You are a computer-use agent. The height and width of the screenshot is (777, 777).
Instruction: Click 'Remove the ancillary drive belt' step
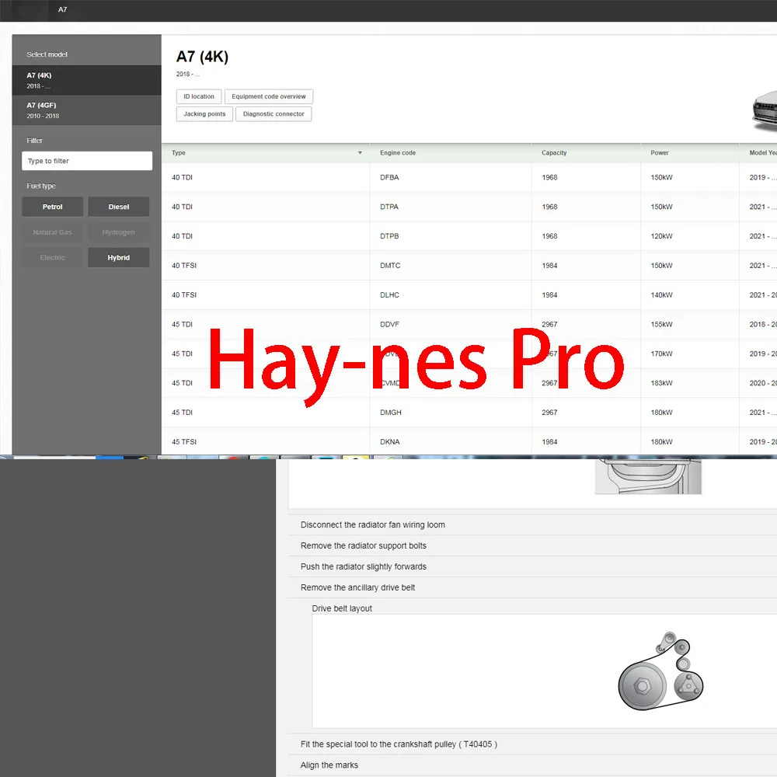click(x=532, y=587)
